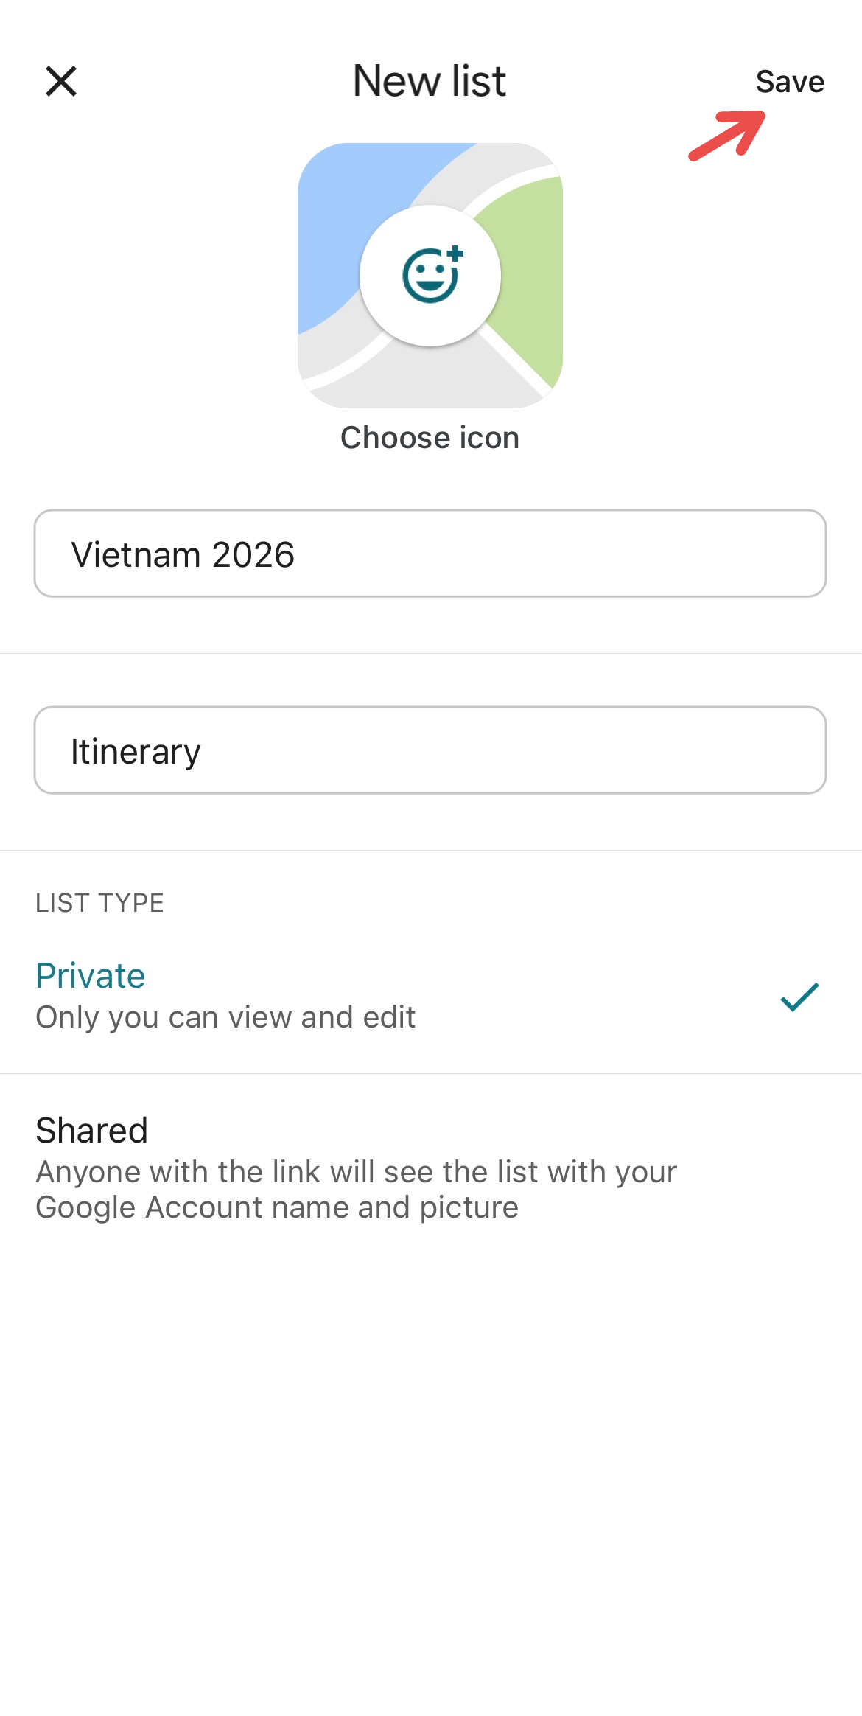Tap the add-emoji smiley icon

tap(432, 274)
